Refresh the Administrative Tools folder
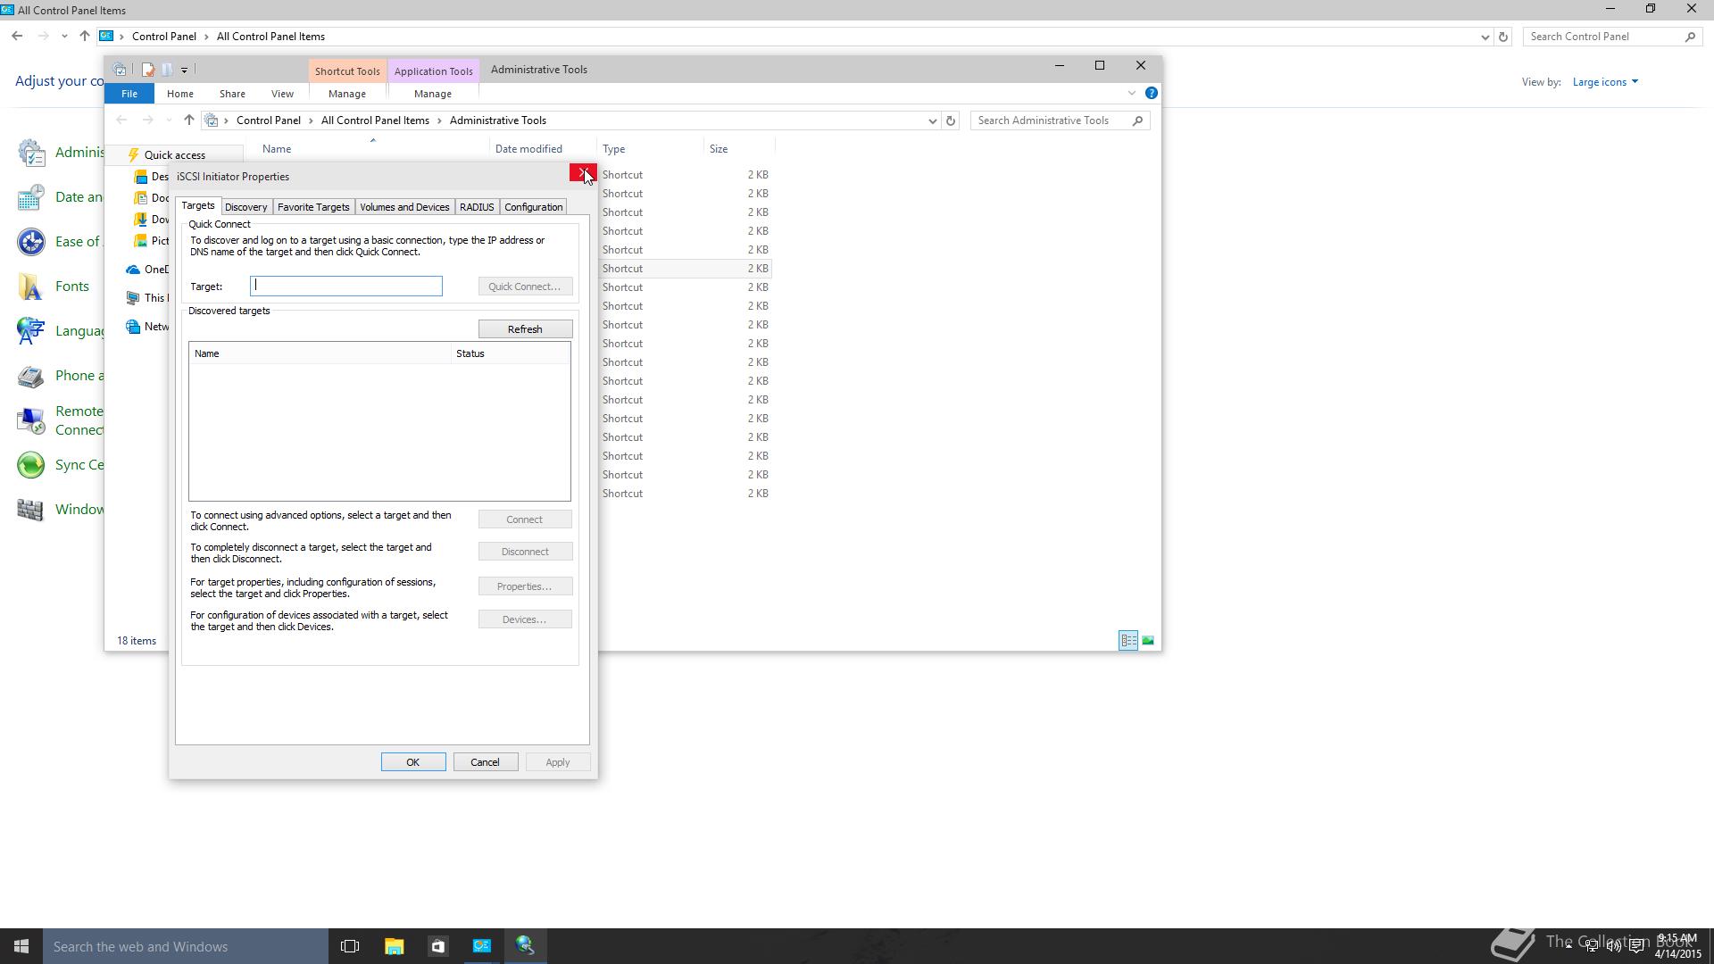Image resolution: width=1714 pixels, height=964 pixels. click(951, 120)
